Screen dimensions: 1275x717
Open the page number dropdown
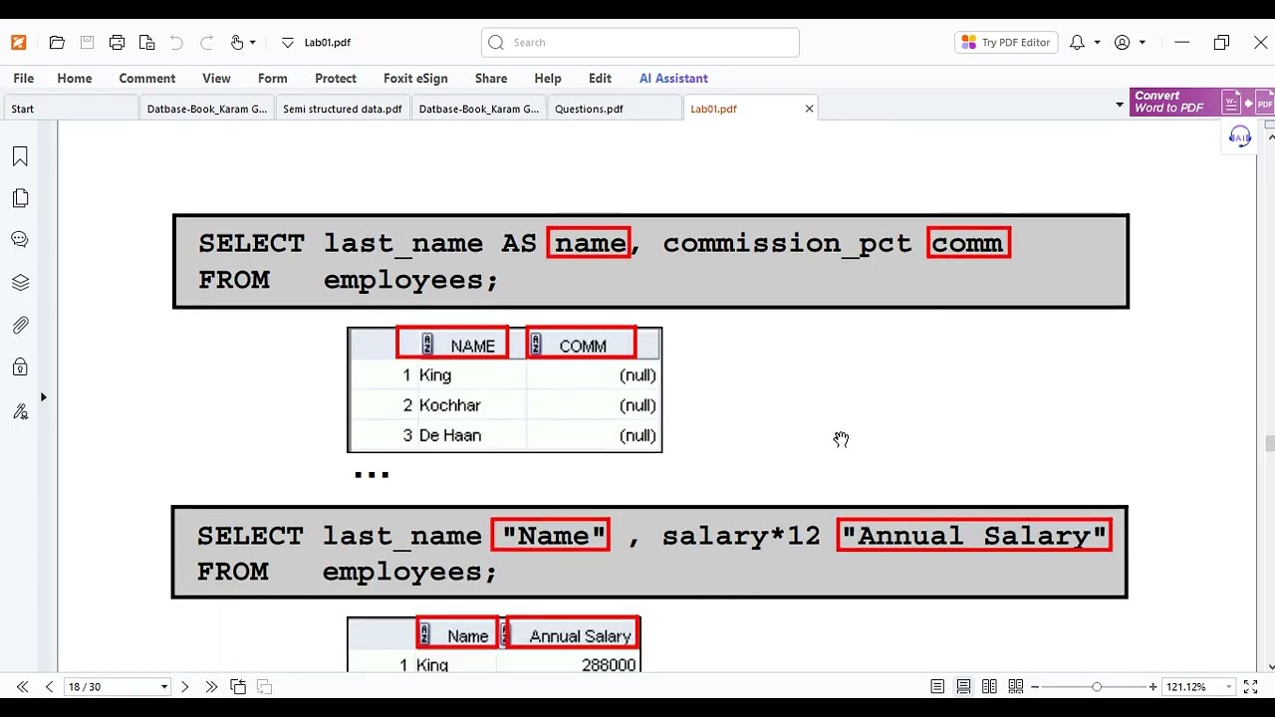click(x=164, y=687)
